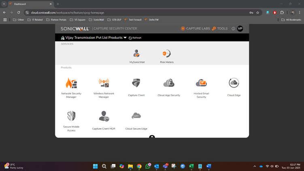This screenshot has width=304, height=171.
Task: Open a new browser tab
Action: [58, 4]
